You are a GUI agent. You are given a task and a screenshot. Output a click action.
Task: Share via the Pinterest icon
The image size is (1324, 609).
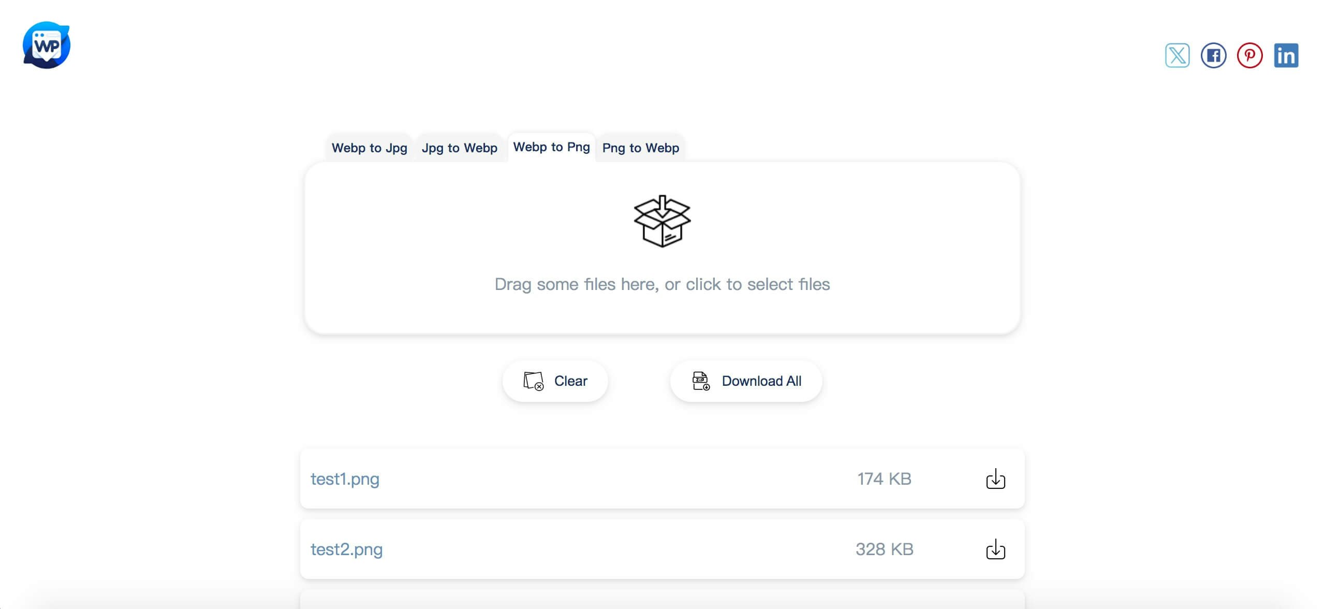point(1249,55)
